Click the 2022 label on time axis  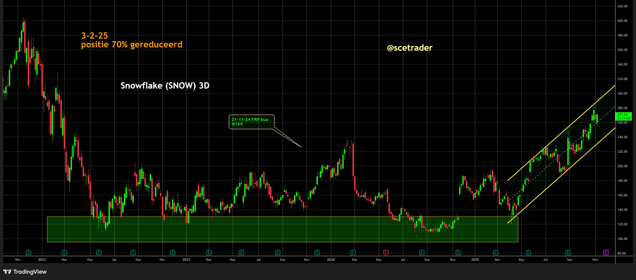[x=42, y=260]
